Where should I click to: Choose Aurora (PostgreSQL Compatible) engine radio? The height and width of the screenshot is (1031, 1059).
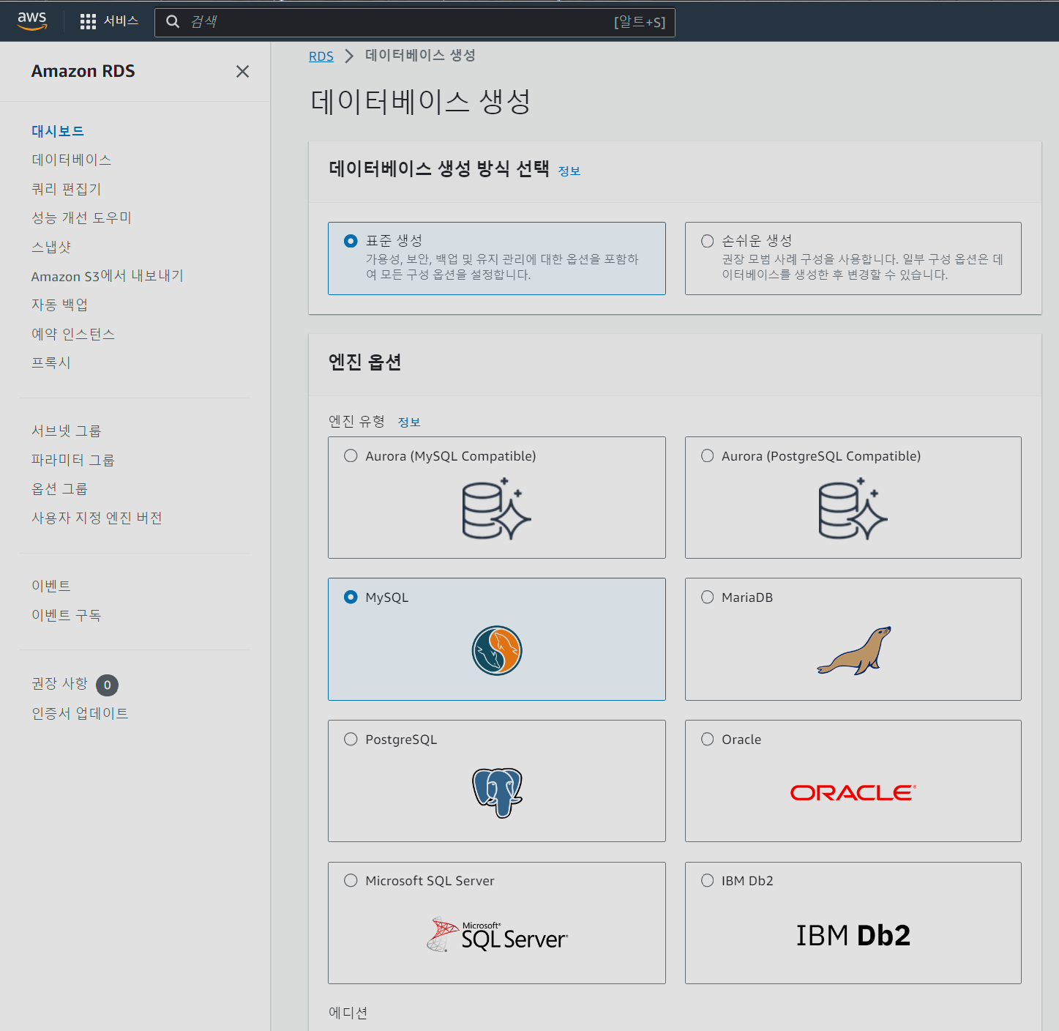[x=708, y=455]
